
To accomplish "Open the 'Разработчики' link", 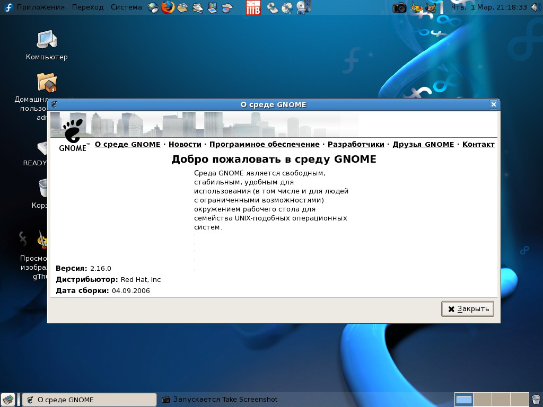I will coord(356,144).
